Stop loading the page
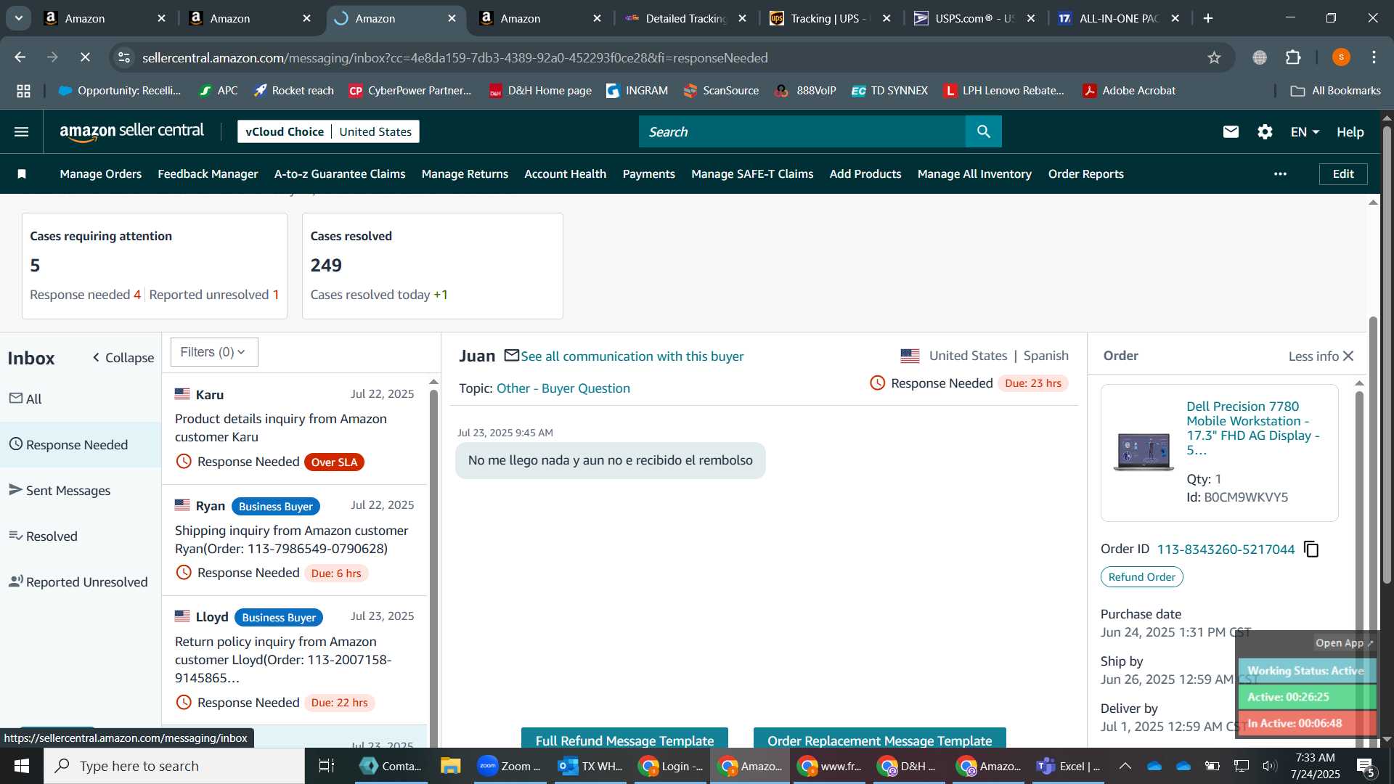 coord(85,57)
